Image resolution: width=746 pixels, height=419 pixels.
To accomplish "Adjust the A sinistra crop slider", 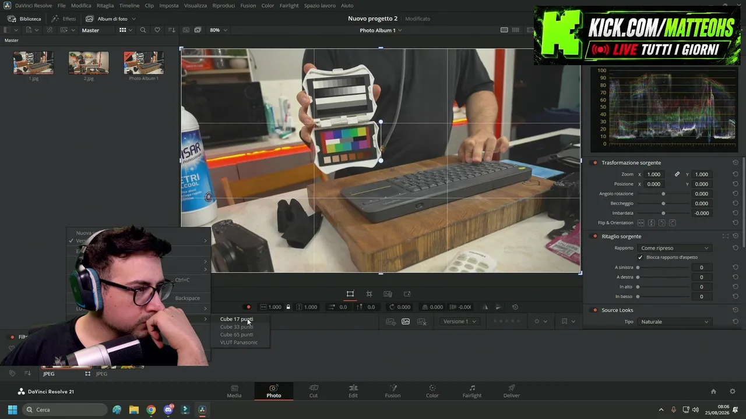I will 663,268.
